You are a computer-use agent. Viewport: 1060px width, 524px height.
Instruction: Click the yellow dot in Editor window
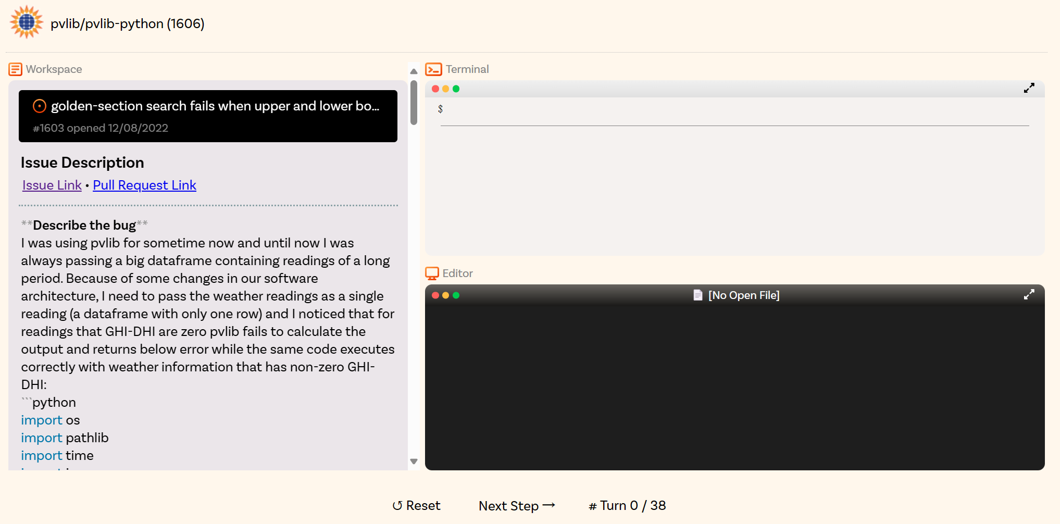[446, 295]
